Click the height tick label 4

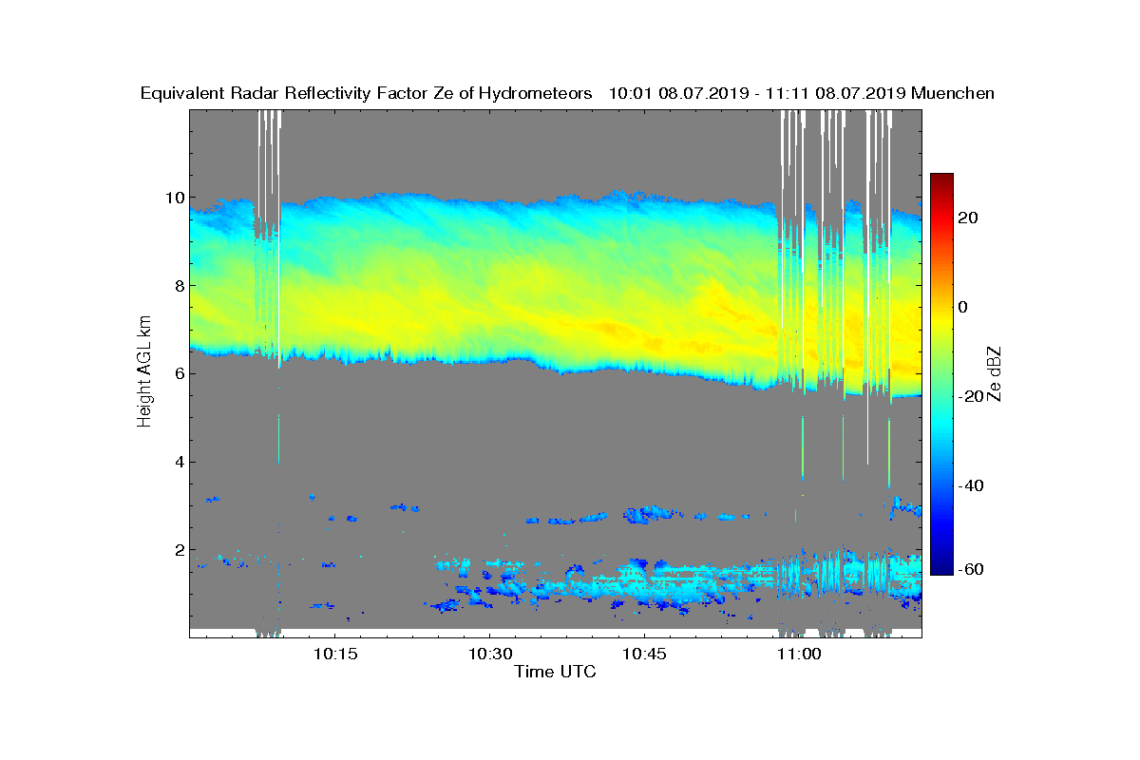pyautogui.click(x=178, y=462)
